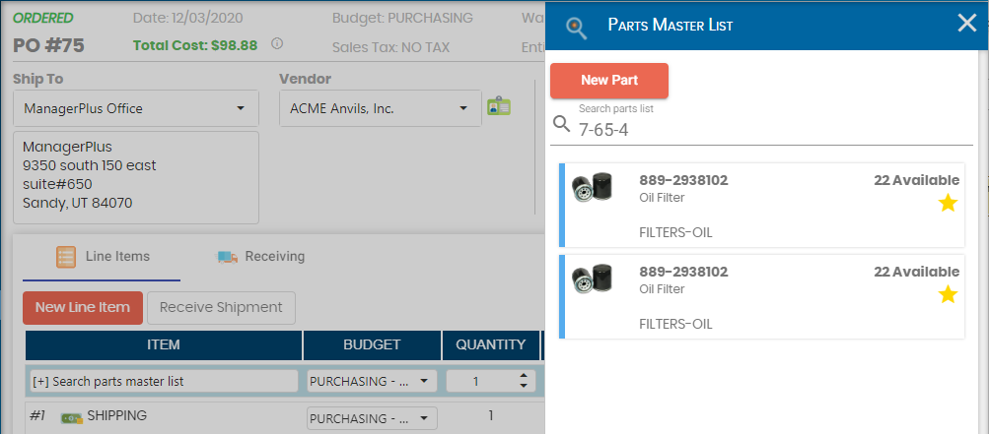Click first Oil Filter thumbnail image
The width and height of the screenshot is (989, 434).
593,187
